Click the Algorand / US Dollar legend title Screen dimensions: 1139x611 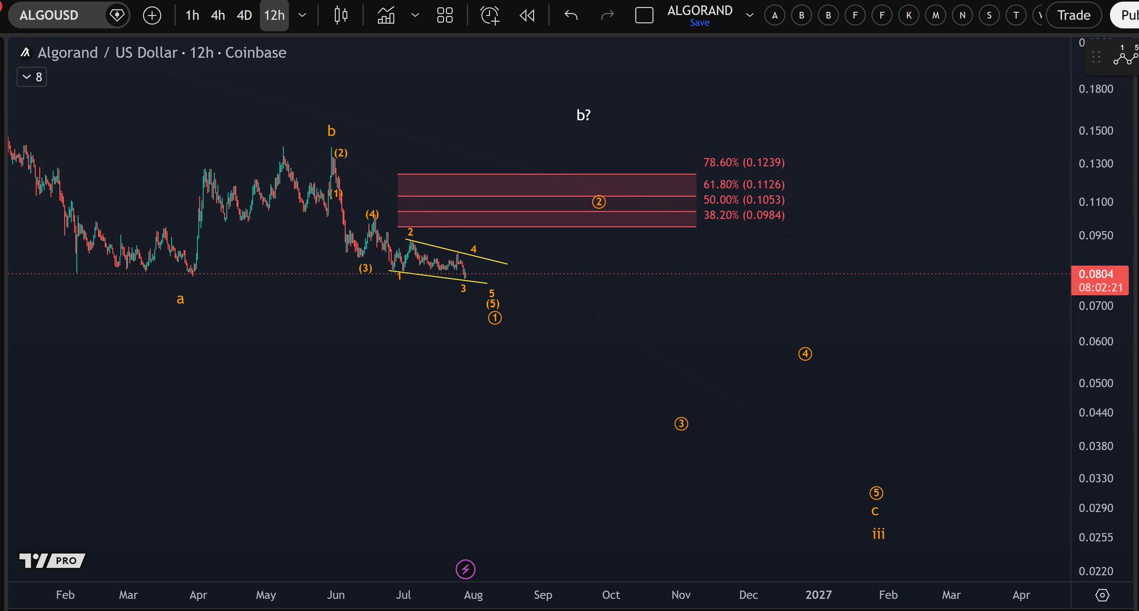(162, 53)
